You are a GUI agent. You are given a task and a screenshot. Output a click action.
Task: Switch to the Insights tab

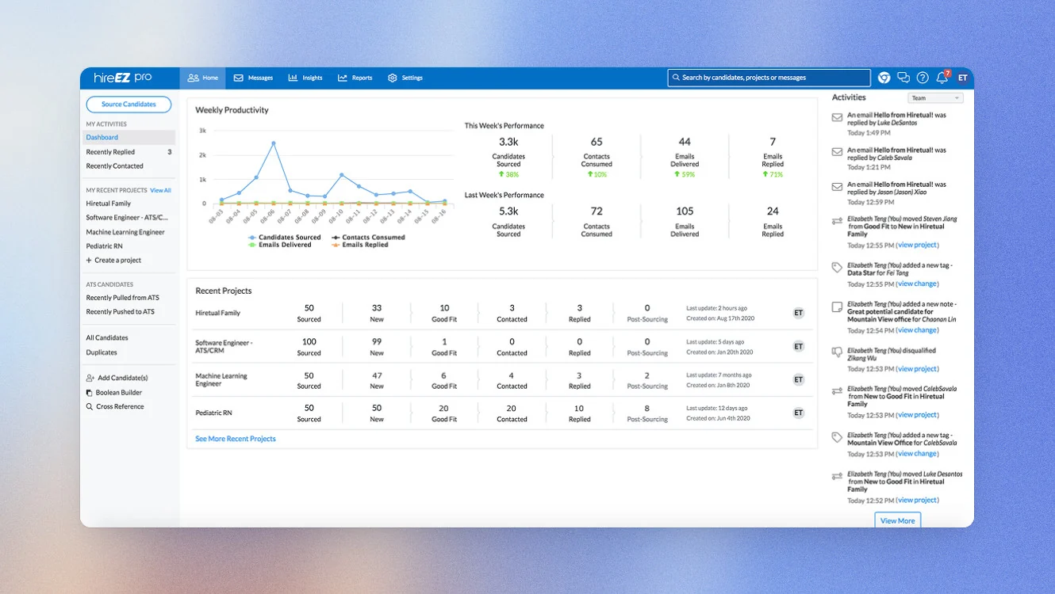pyautogui.click(x=305, y=78)
